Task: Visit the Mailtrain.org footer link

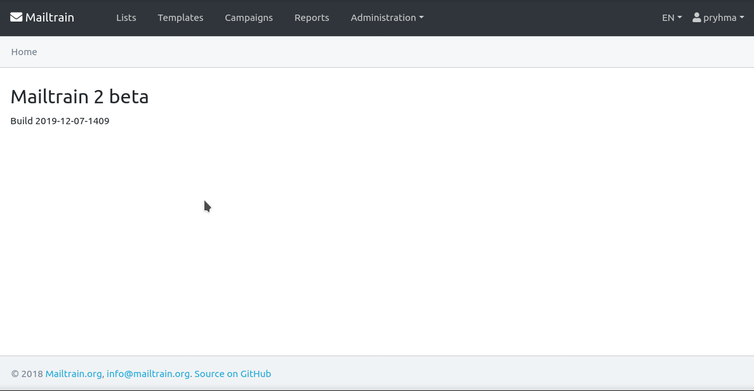Action: [74, 374]
